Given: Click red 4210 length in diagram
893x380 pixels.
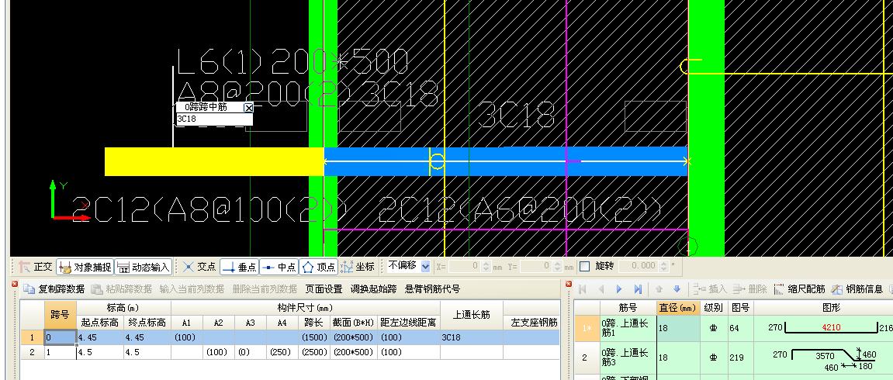Looking at the screenshot, I should 832,328.
